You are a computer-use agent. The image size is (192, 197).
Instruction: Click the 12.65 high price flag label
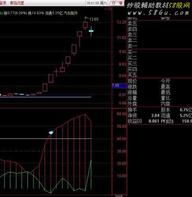click(94, 19)
